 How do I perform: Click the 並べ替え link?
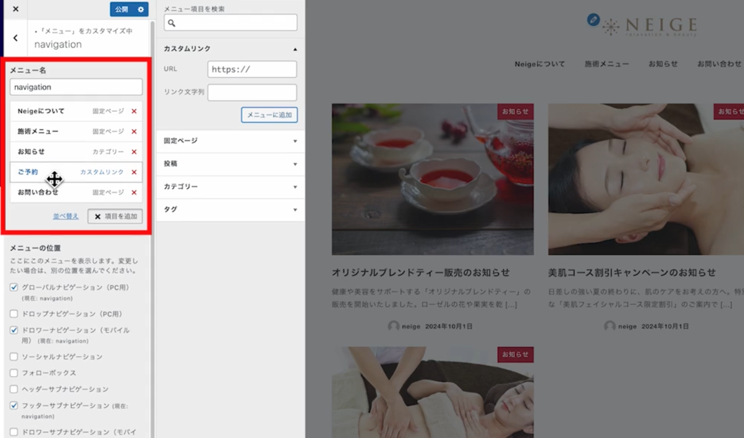(x=66, y=216)
